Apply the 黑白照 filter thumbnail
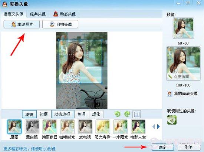This screenshot has width=204, height=152. pos(32,127)
